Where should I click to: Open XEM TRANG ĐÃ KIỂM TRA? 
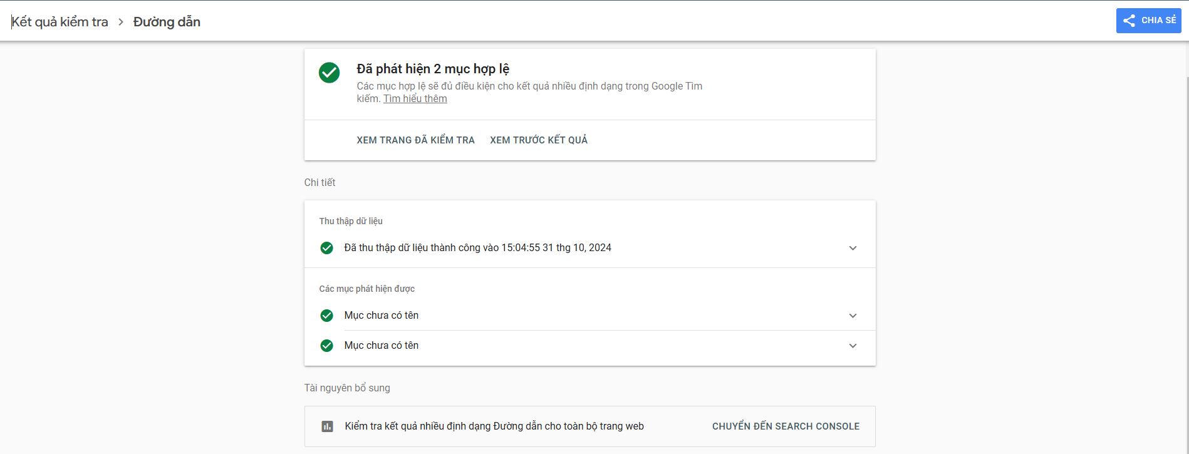(416, 140)
